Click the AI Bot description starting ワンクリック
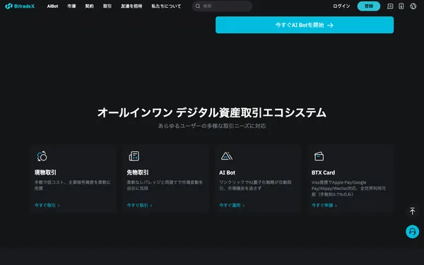Image resolution: width=424 pixels, height=265 pixels. (255, 185)
